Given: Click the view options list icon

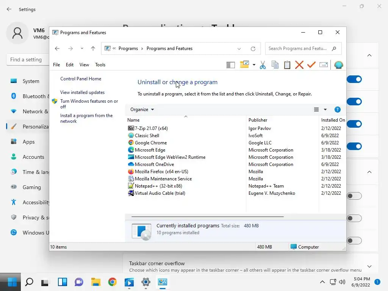Looking at the screenshot, I should pyautogui.click(x=316, y=110).
